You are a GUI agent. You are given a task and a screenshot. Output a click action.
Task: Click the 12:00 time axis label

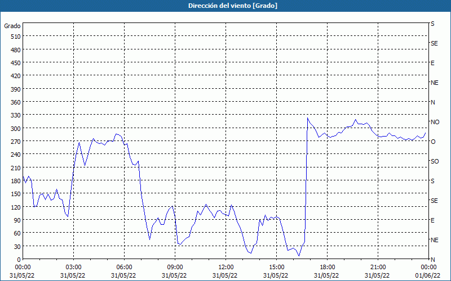[226, 268]
